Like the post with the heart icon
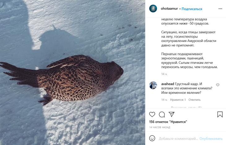Screen dimensions: 226x145 152,114
